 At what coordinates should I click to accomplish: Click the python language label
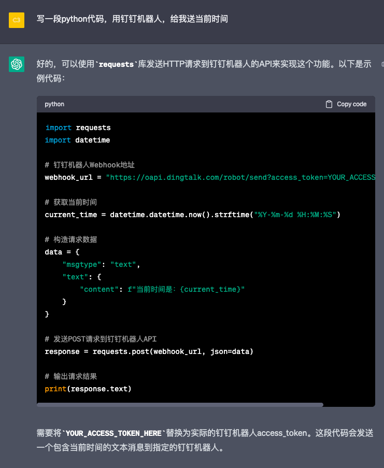click(54, 104)
